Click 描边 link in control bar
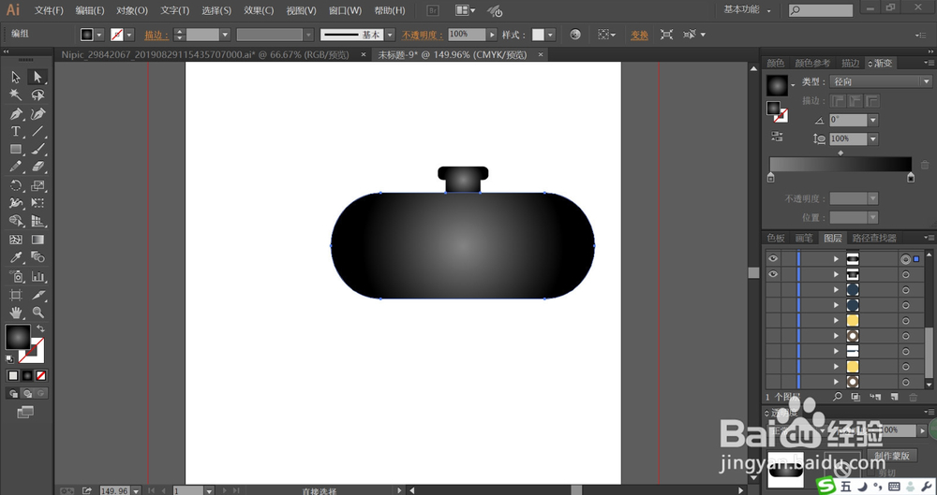 tap(156, 36)
